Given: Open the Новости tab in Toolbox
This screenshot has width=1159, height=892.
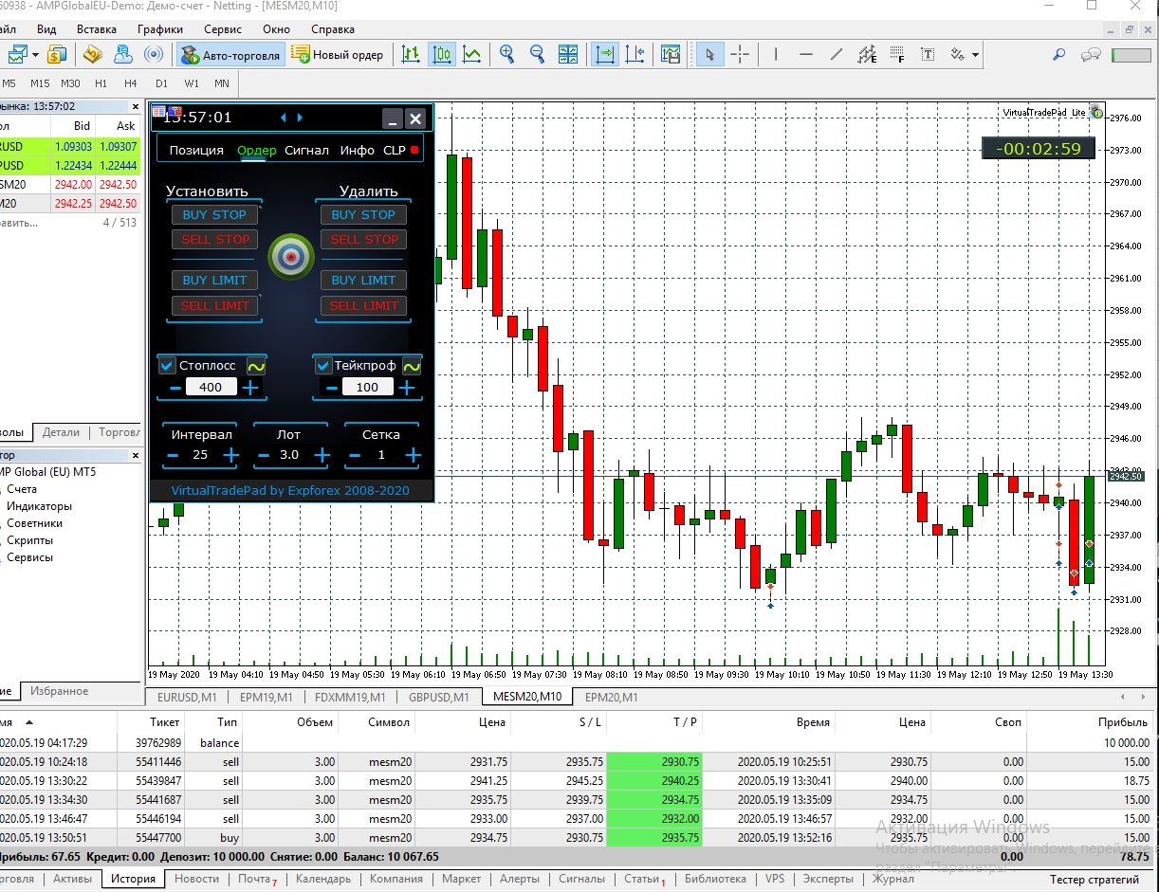Looking at the screenshot, I should pos(196,879).
